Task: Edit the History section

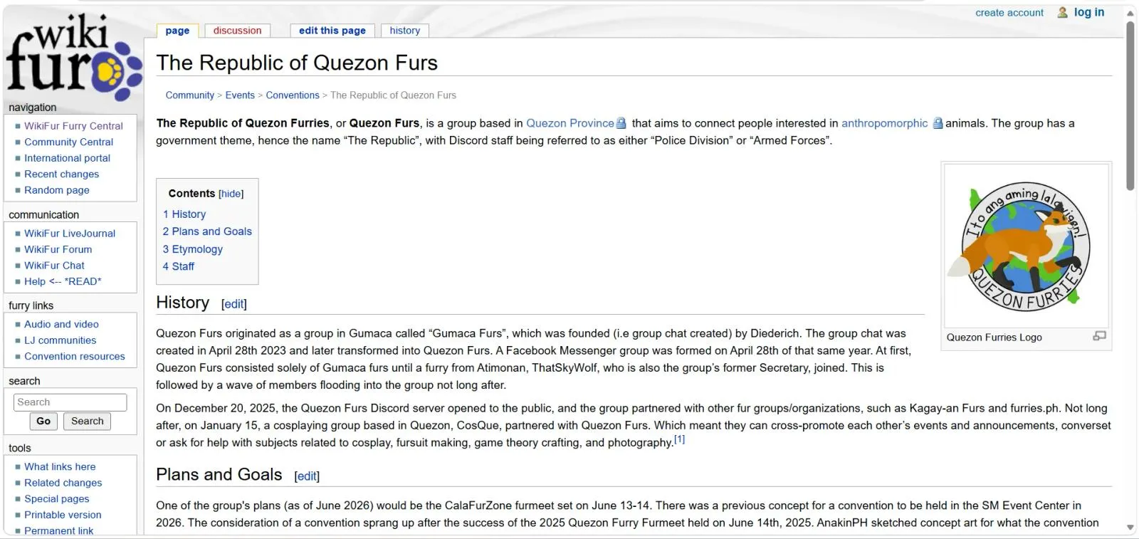Action: point(234,304)
